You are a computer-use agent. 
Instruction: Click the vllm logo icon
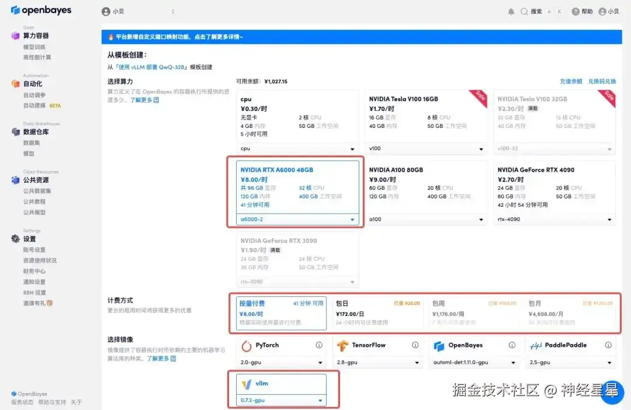pyautogui.click(x=247, y=384)
